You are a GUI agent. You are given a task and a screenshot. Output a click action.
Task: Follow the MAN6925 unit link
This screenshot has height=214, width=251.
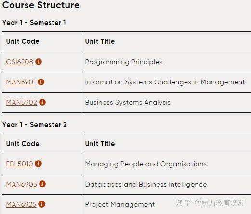(x=21, y=204)
